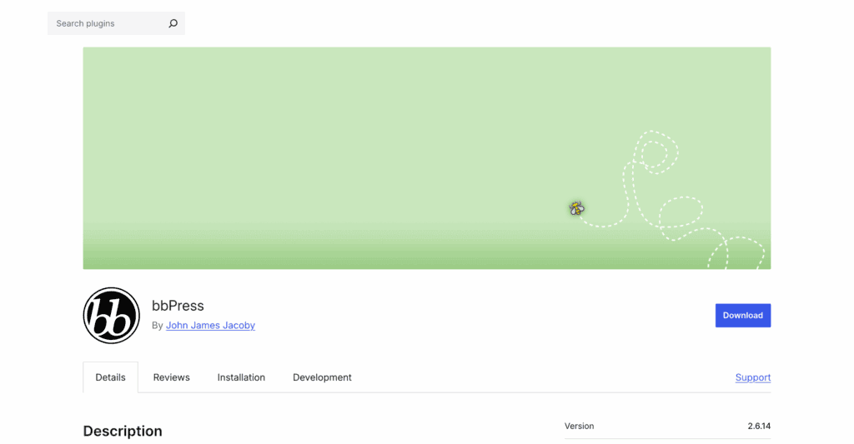
Task: Click the bbPress logo icon
Action: point(111,316)
